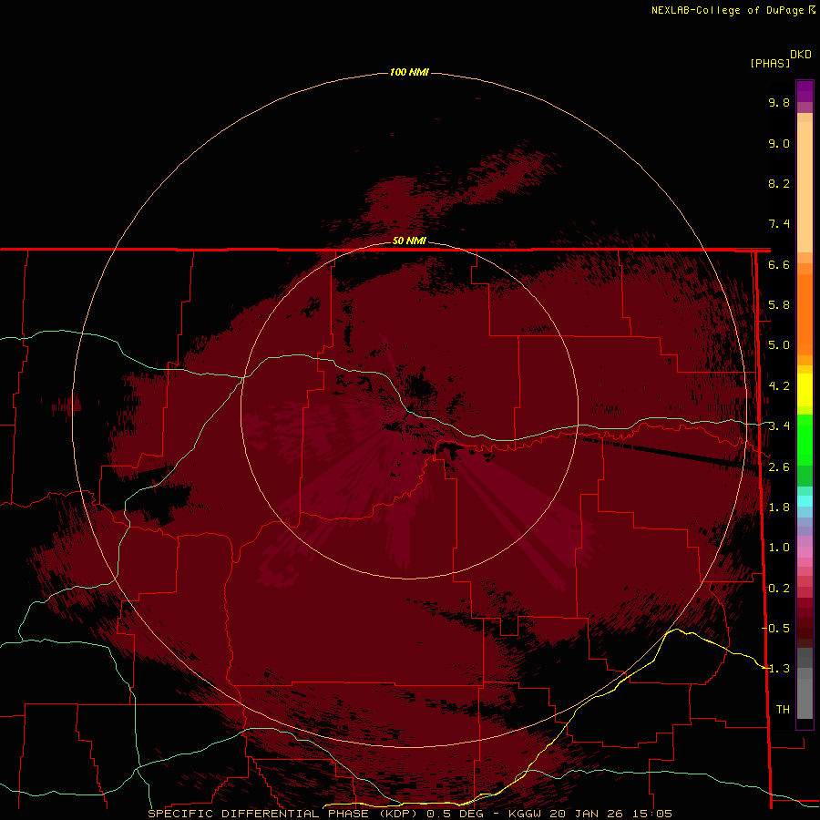Click the 20 JAN 26 date text
The image size is (820, 820).
(588, 814)
